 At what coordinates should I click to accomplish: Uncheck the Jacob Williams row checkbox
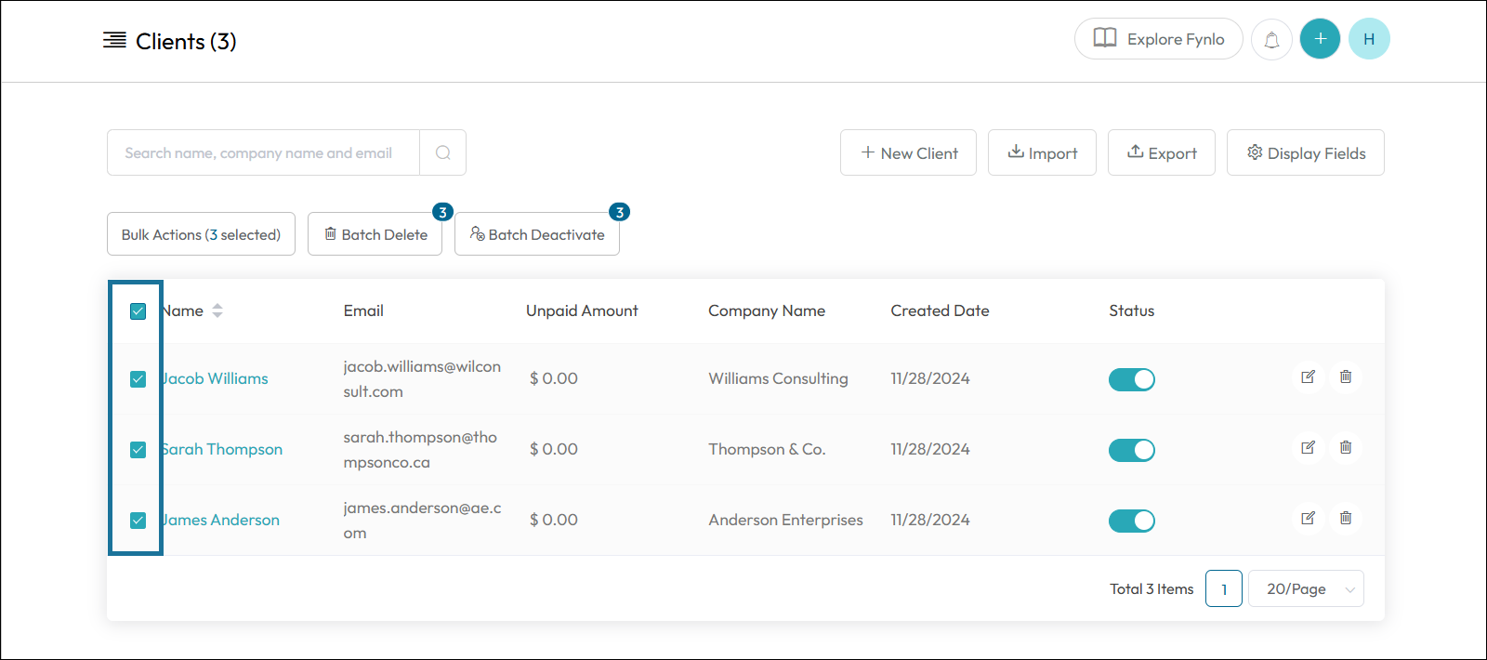pos(138,379)
